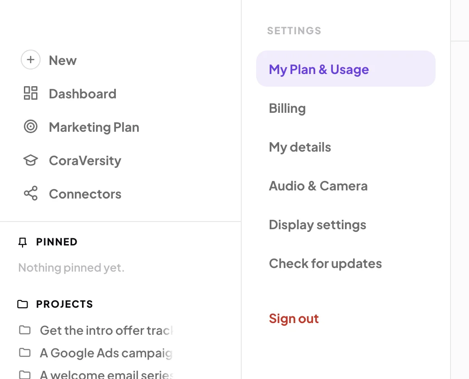Select the My Plan & Usage settings tab
Screen dimensions: 469x379
pos(346,69)
